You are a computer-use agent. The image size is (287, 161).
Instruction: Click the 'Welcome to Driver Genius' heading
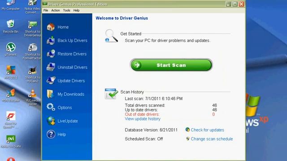coord(122,18)
